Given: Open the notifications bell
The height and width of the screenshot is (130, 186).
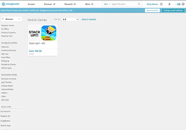Looking at the screenshot, I should [x=170, y=4].
